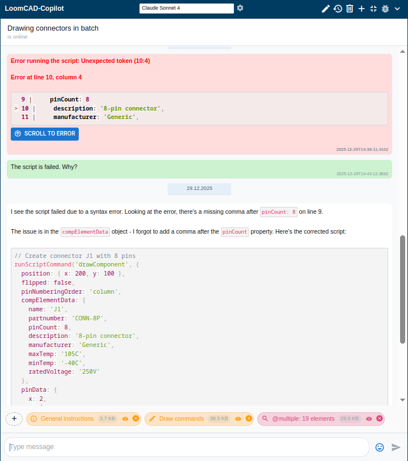Click the collapse view icon in the header
Viewport: 408px width, 461px height.
373,9
